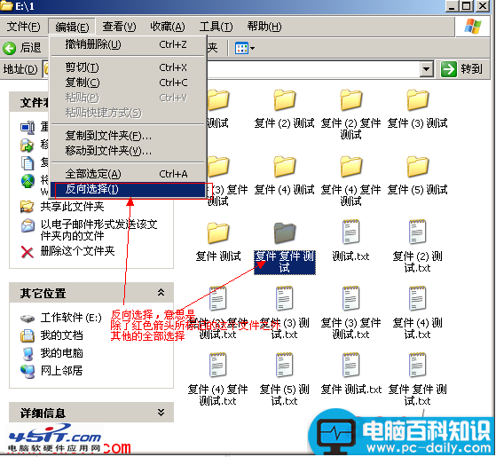Click the green Go (转到) button
Screen dimensions: 496x457
tap(461, 68)
